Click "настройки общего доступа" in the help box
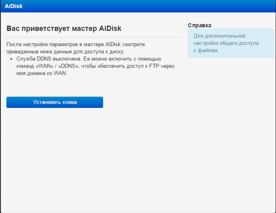 [x=226, y=43]
